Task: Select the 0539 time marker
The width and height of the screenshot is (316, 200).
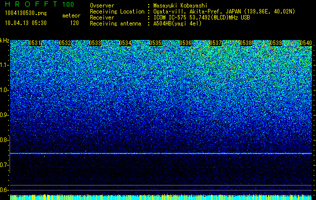Action: click(x=276, y=43)
